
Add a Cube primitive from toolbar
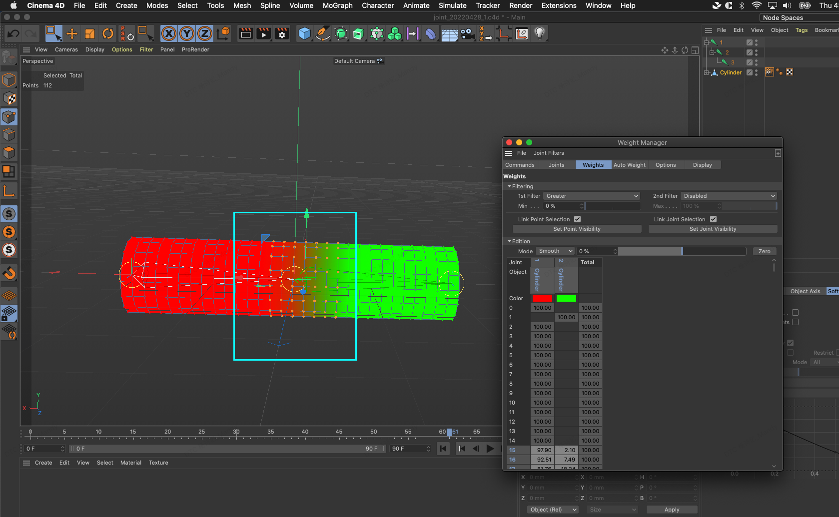[304, 33]
